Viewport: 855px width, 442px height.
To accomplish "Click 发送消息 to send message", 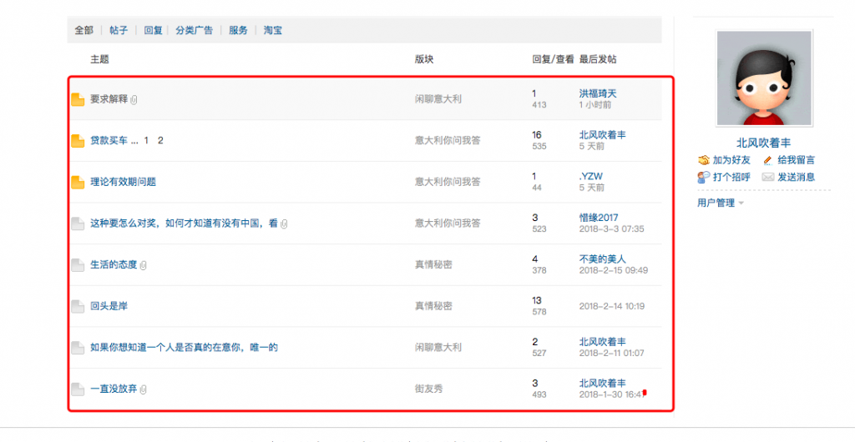I will [x=796, y=177].
